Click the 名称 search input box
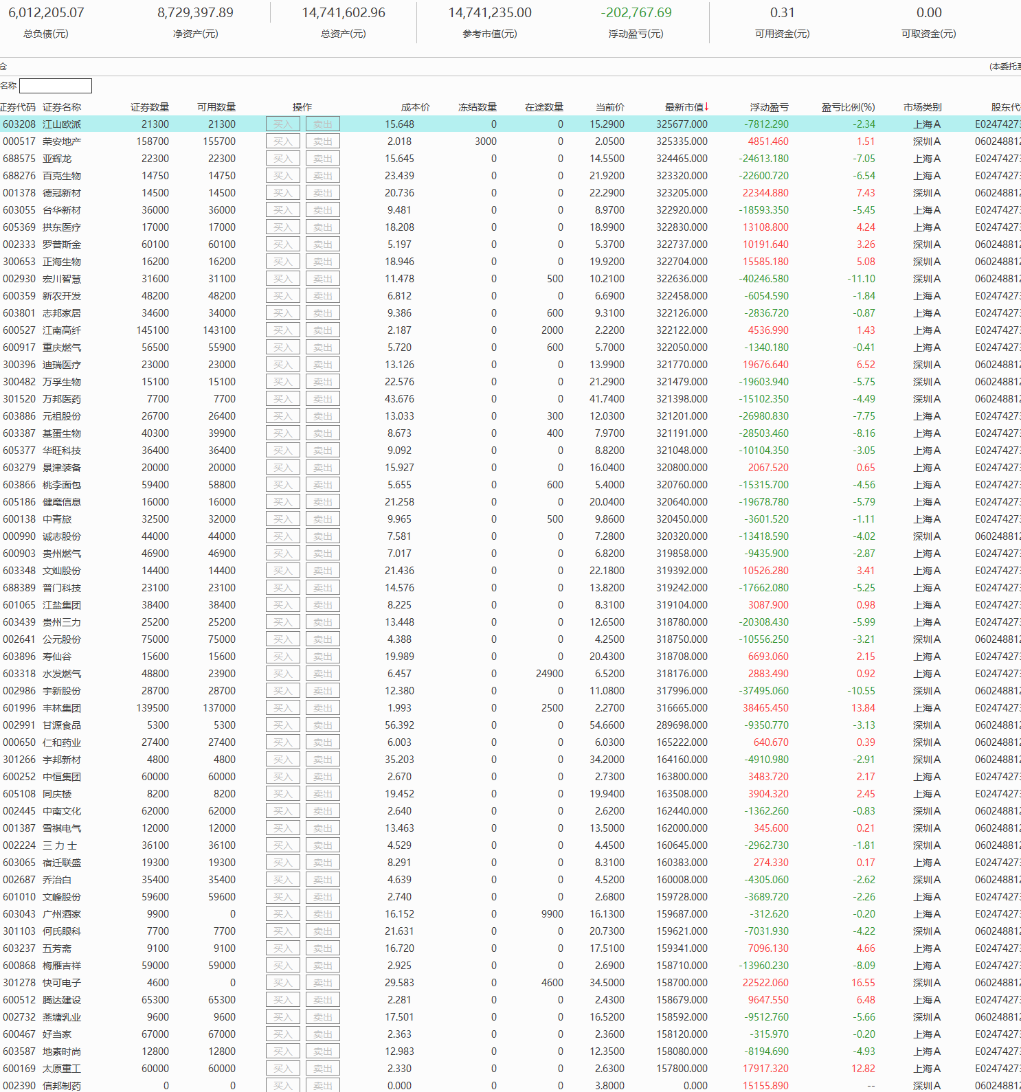This screenshot has width=1021, height=1092. pyautogui.click(x=56, y=86)
